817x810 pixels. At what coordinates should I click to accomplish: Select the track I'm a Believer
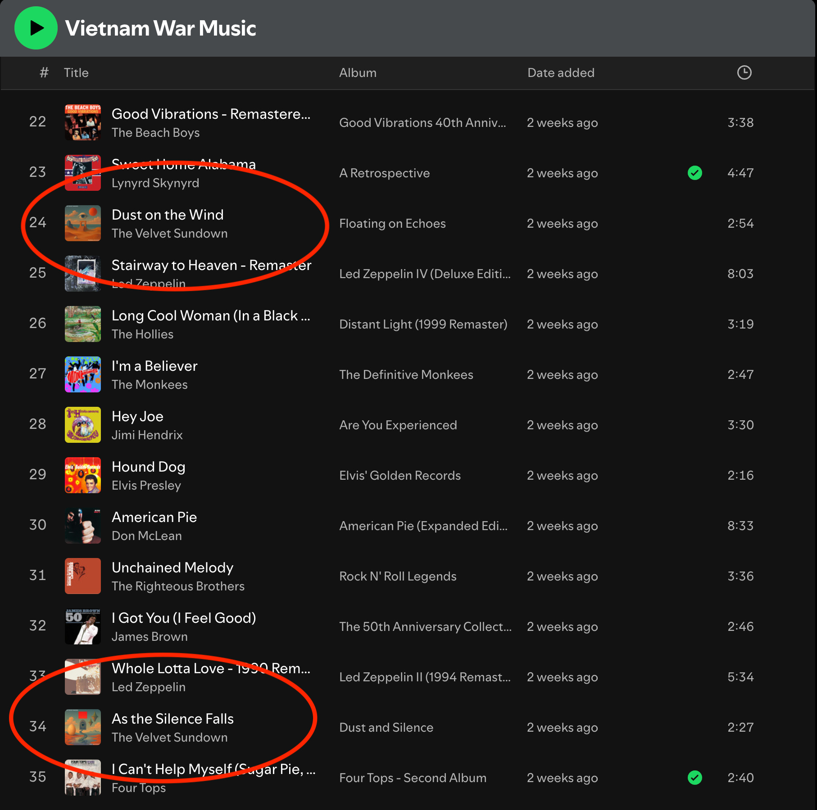point(154,366)
